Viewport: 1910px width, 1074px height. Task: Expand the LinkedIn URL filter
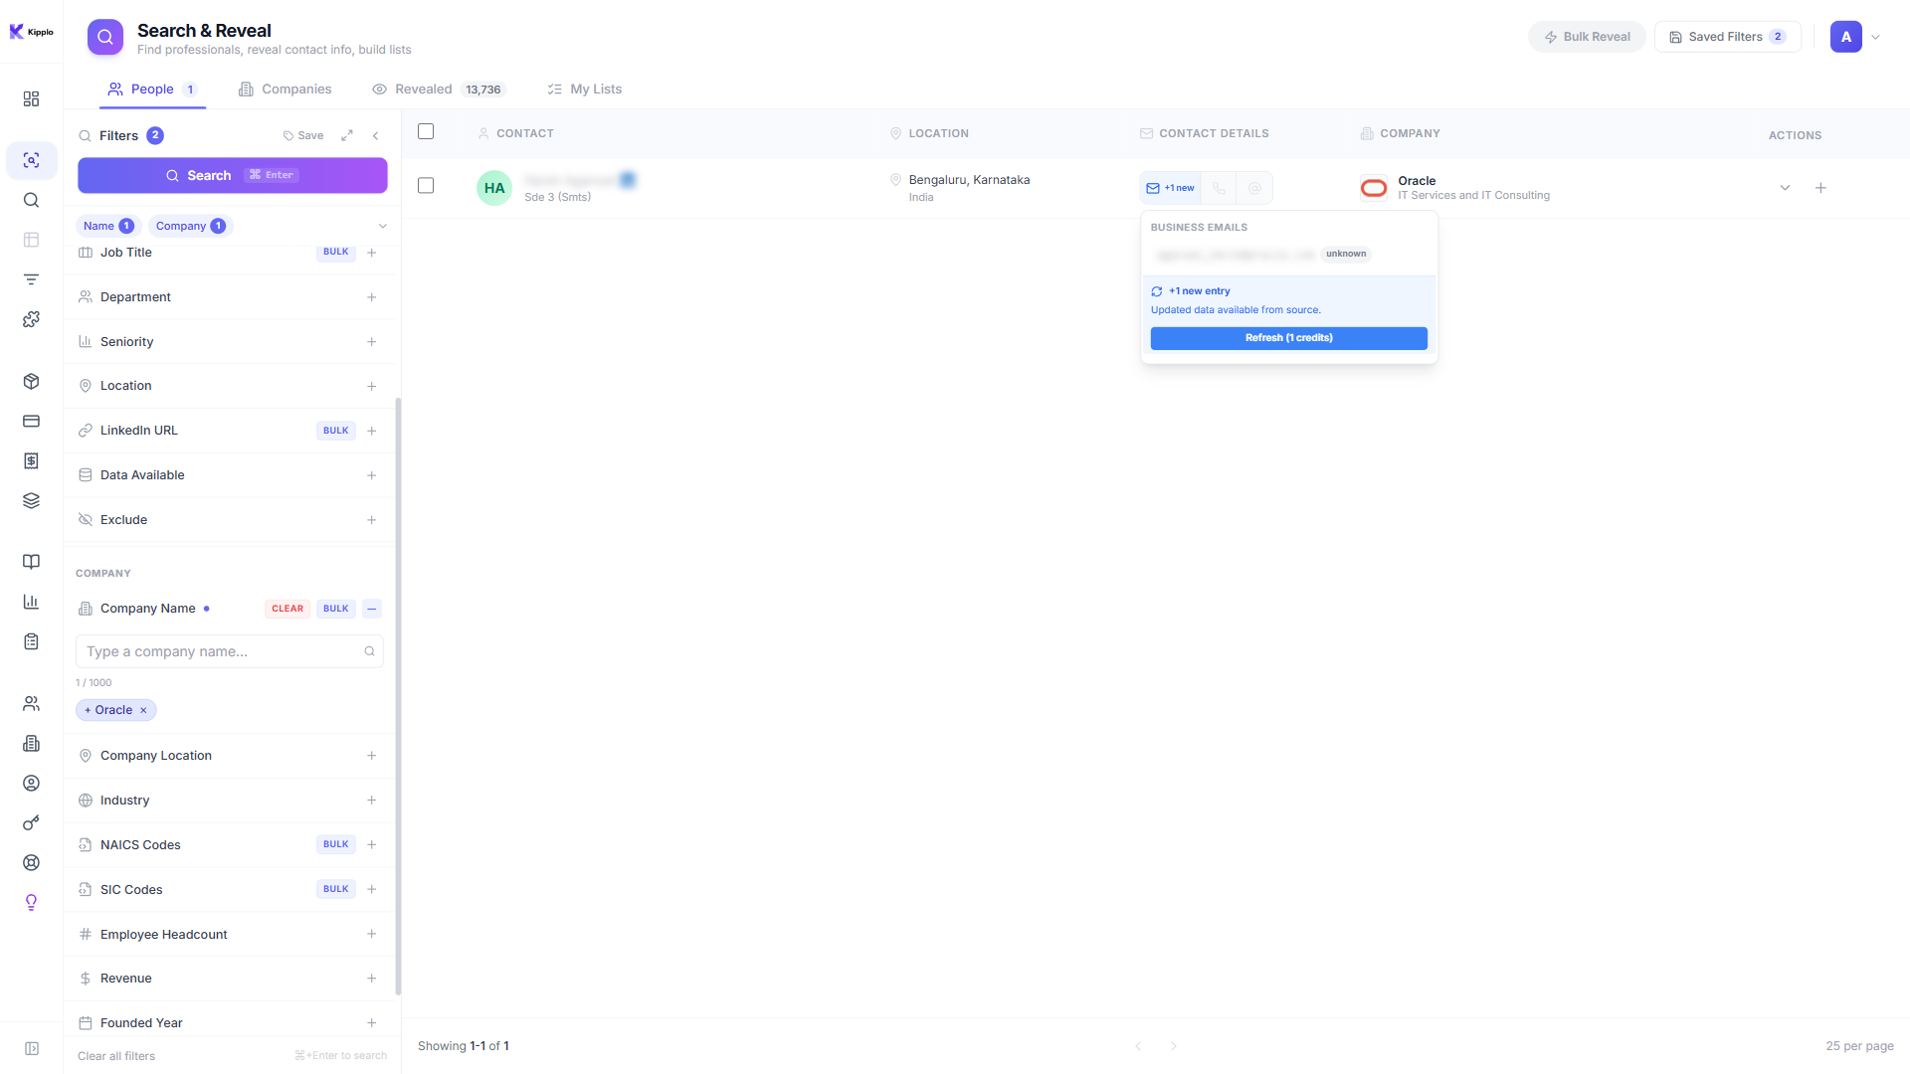point(371,431)
